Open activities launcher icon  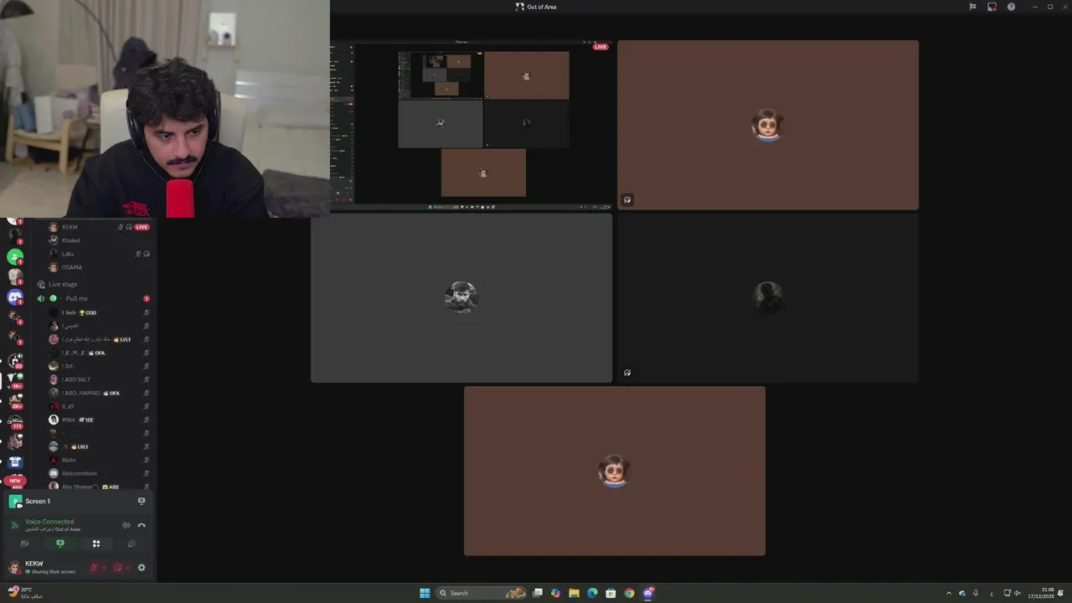[x=96, y=544]
